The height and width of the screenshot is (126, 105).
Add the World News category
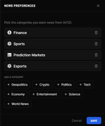[18, 104]
